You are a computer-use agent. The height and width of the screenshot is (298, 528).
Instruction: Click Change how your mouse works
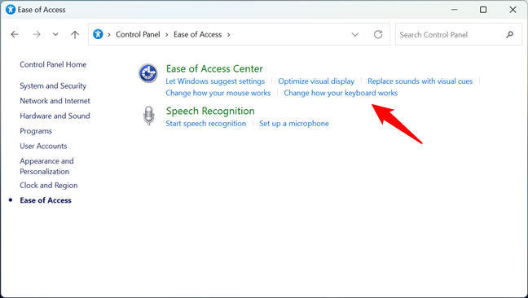click(x=218, y=93)
